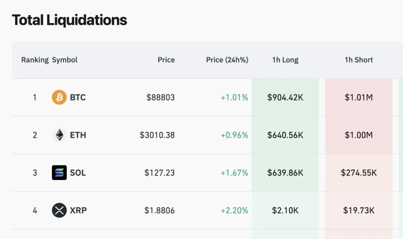Screen dimensions: 403x239
Task: Click XRP 24h change +2.20%
Action: click(234, 210)
